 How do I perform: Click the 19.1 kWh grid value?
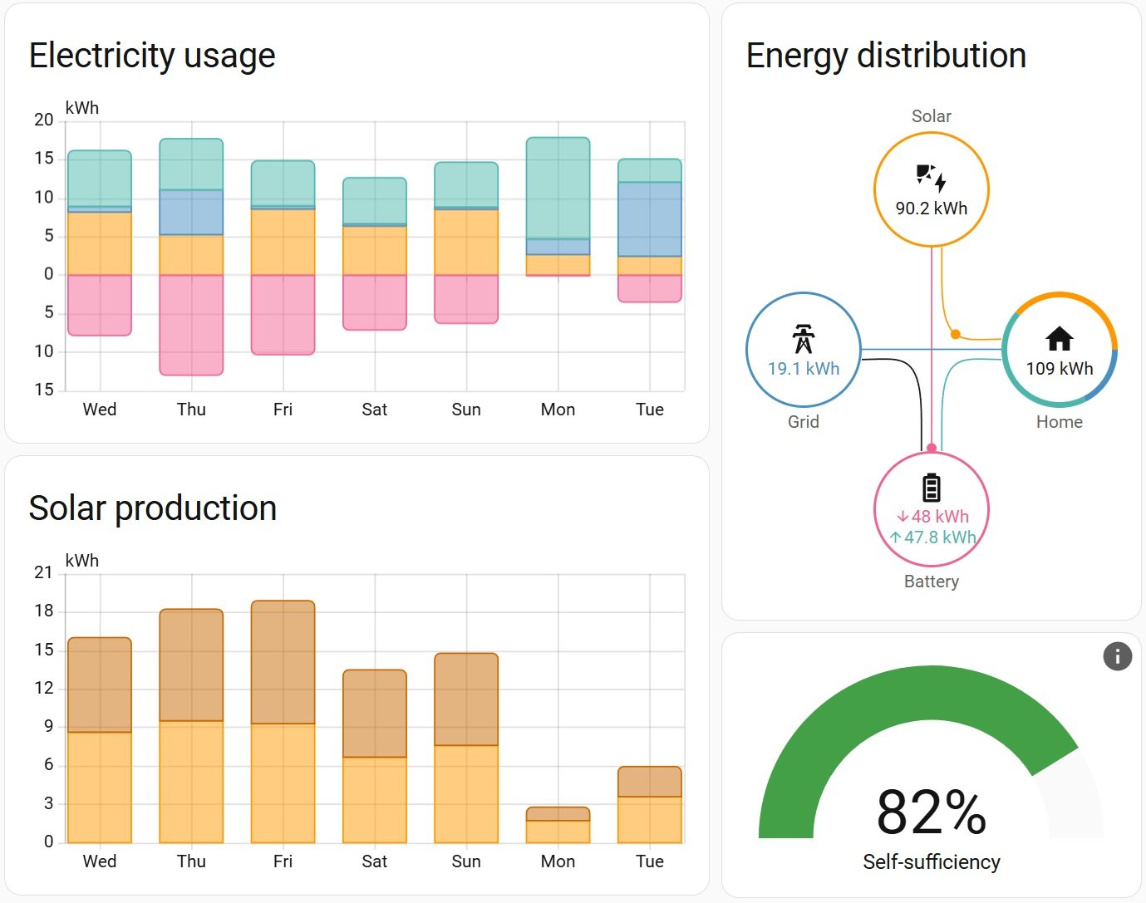coord(803,369)
